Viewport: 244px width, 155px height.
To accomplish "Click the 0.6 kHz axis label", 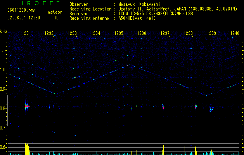I will (3, 147).
